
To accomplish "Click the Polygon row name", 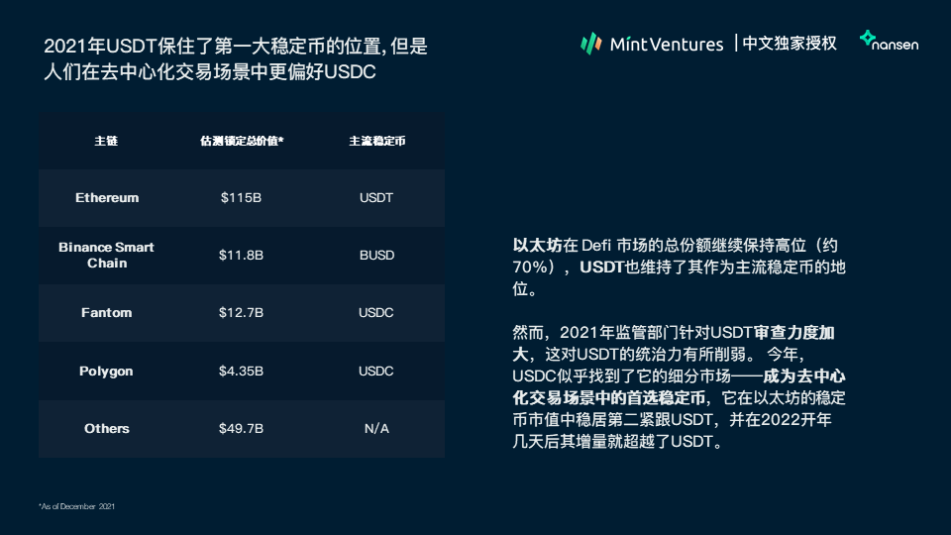I will pos(106,372).
